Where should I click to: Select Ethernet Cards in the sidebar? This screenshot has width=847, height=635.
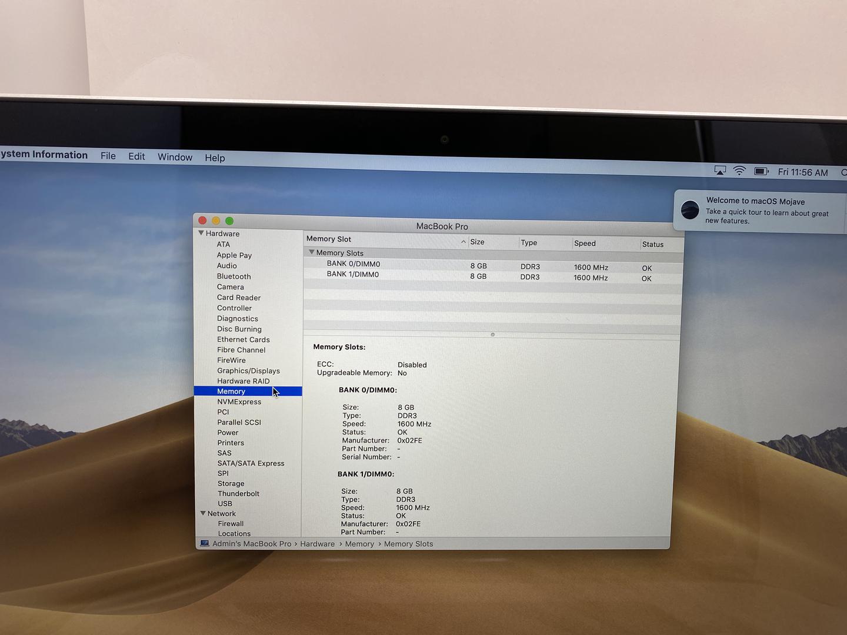pyautogui.click(x=244, y=339)
